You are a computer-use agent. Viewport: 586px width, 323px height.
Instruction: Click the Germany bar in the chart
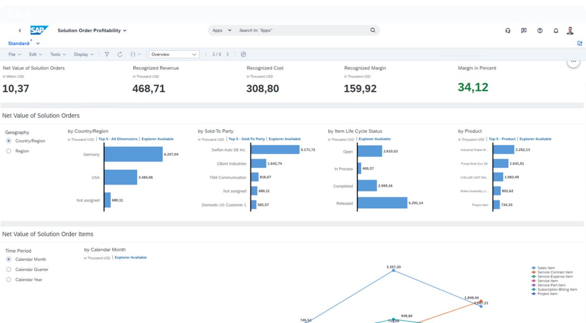click(133, 154)
